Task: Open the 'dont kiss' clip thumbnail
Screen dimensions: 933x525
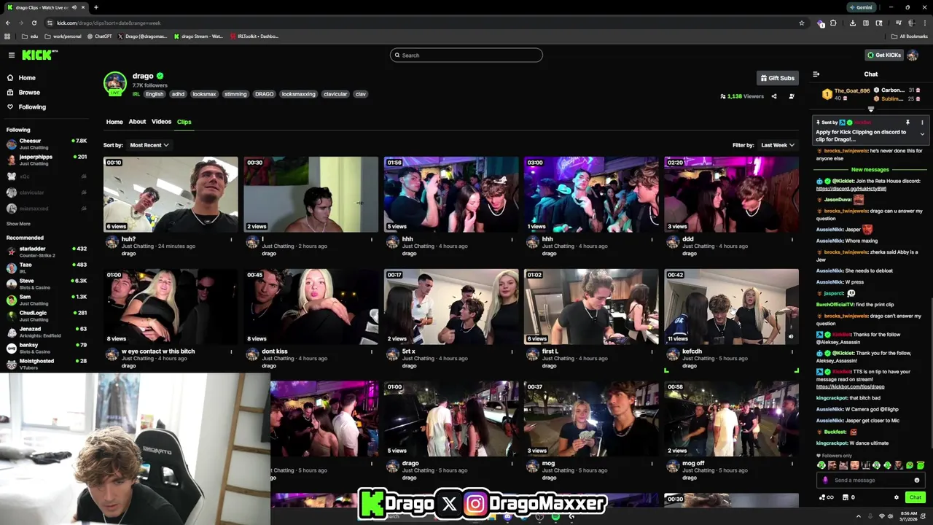Action: point(311,307)
